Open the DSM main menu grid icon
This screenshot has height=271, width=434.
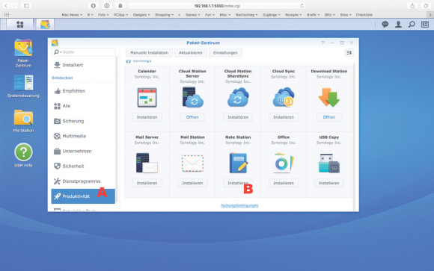pyautogui.click(x=20, y=25)
